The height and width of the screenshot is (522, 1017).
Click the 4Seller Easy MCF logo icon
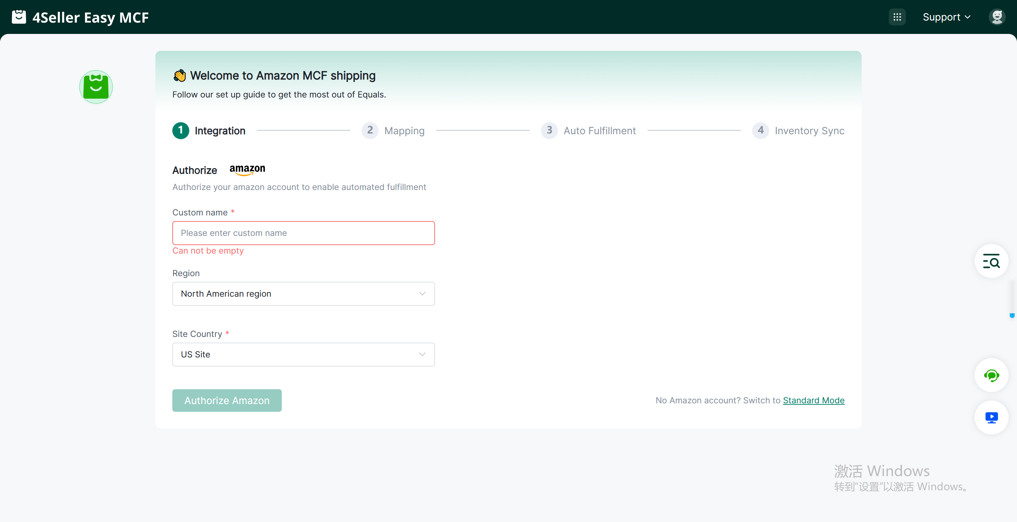[x=19, y=17]
